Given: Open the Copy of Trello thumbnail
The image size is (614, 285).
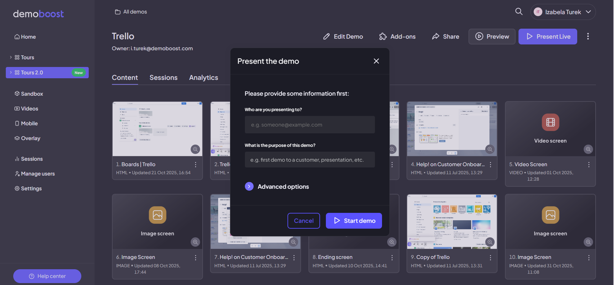Looking at the screenshot, I should pos(452,222).
